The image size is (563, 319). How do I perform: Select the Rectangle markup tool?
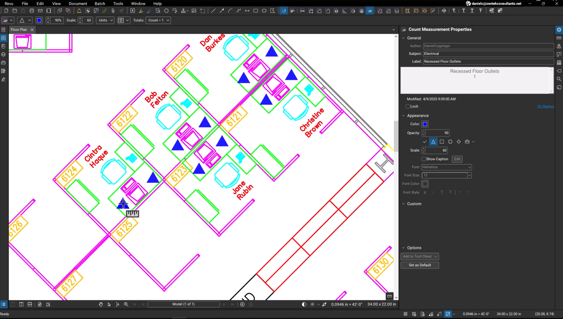pos(256,11)
